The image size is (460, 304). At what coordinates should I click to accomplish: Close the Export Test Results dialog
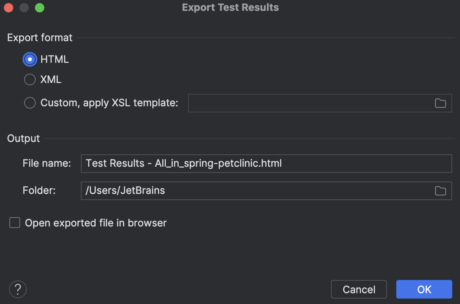pos(9,7)
